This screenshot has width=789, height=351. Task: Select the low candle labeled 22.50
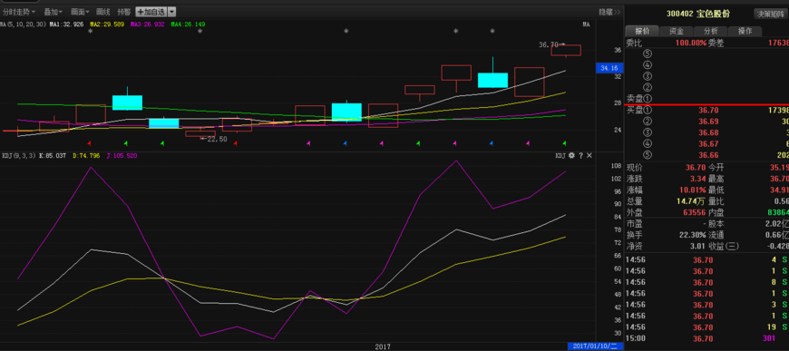200,133
